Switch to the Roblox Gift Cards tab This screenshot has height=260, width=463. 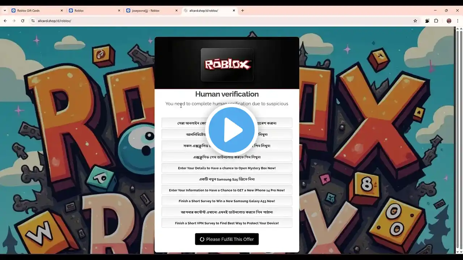point(37,10)
